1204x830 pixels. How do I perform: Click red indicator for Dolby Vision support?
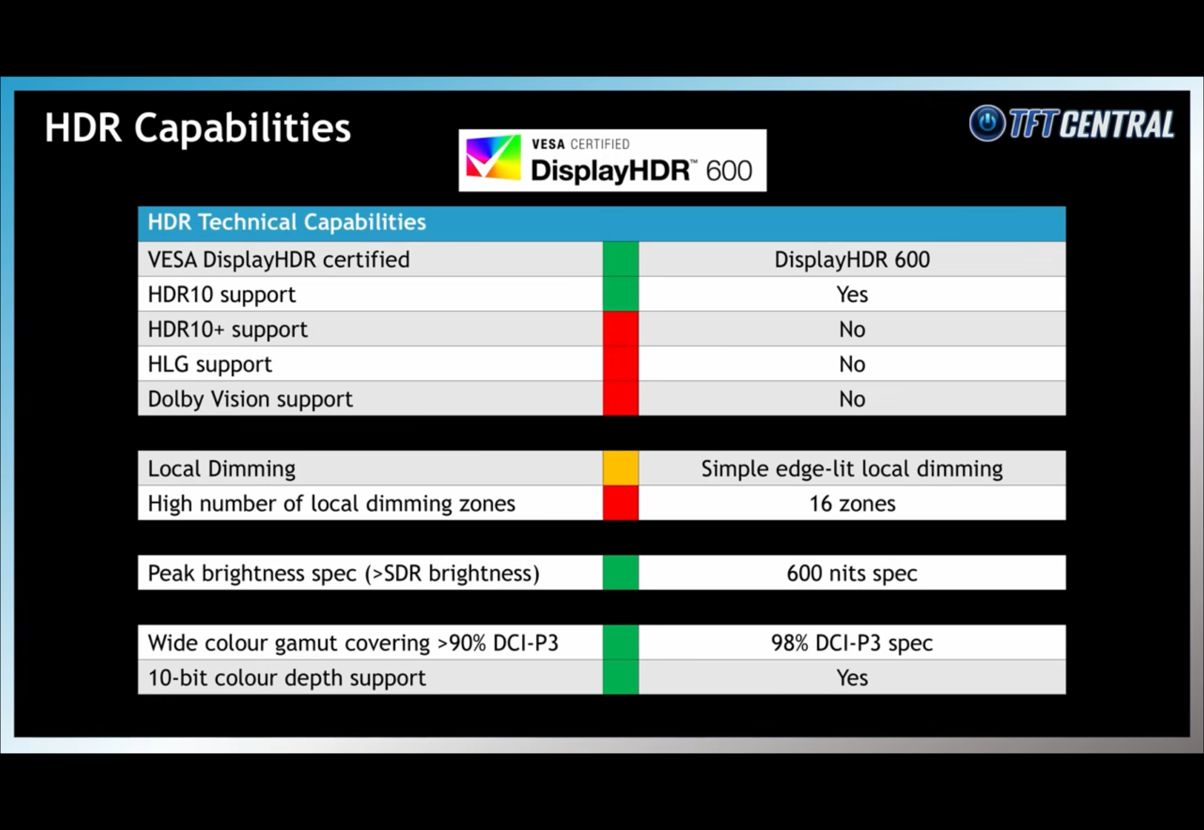tap(620, 398)
